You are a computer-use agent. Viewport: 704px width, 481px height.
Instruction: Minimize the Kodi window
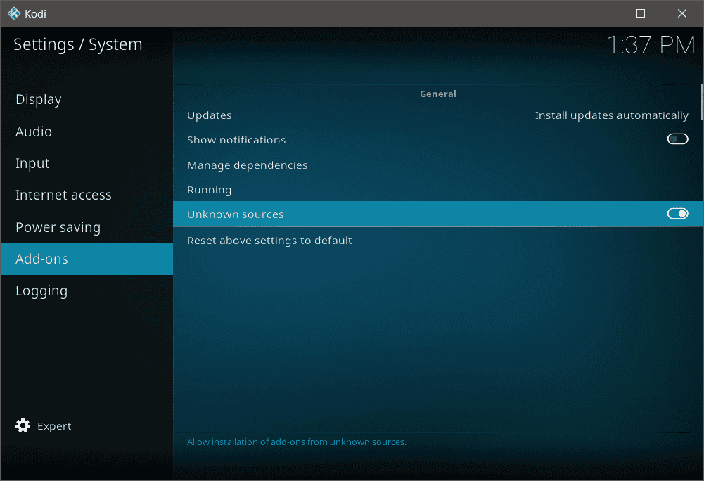click(x=600, y=13)
